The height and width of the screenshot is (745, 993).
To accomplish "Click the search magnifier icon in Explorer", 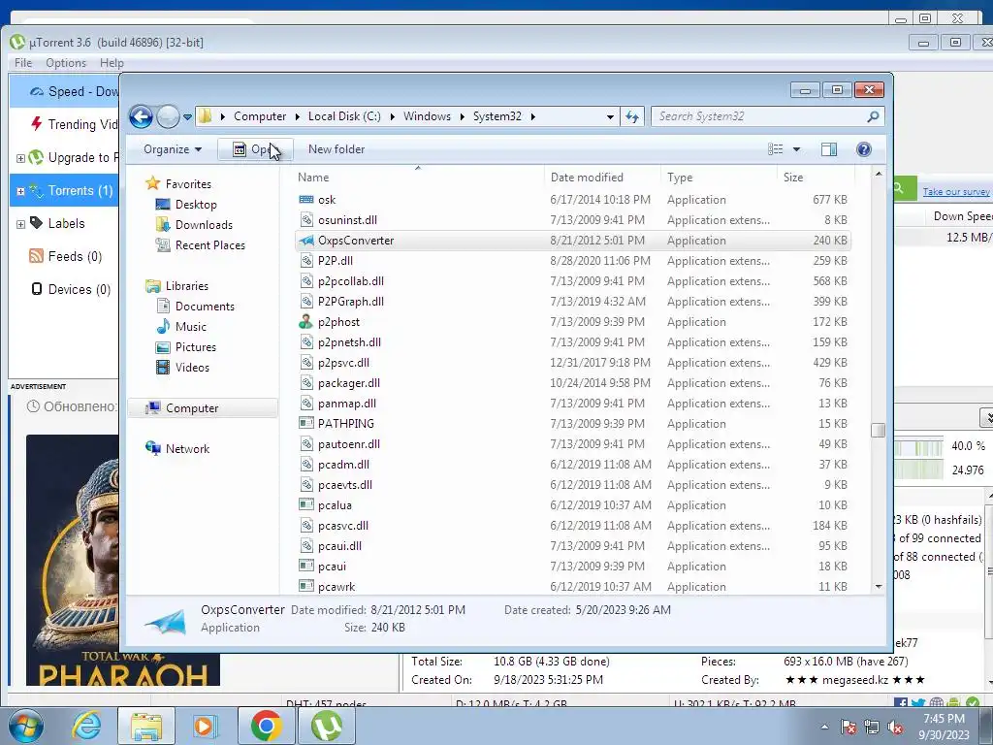I will 874,116.
